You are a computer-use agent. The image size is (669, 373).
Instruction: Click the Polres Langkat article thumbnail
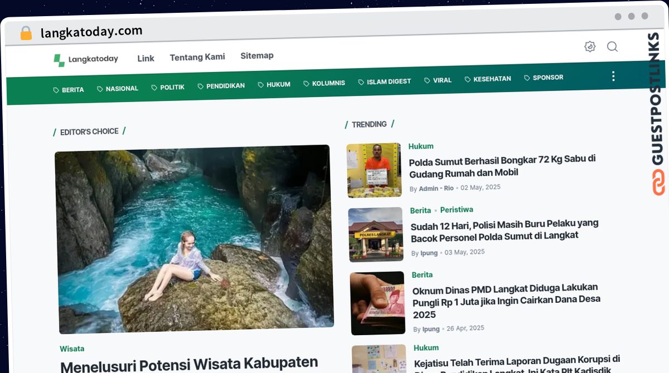coord(376,234)
